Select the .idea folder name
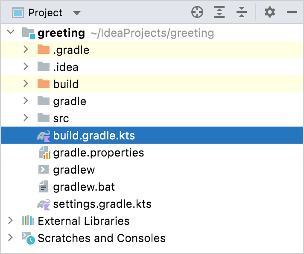This screenshot has width=304, height=254. [x=66, y=67]
